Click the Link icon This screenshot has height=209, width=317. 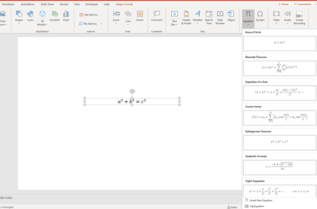[x=128, y=14]
